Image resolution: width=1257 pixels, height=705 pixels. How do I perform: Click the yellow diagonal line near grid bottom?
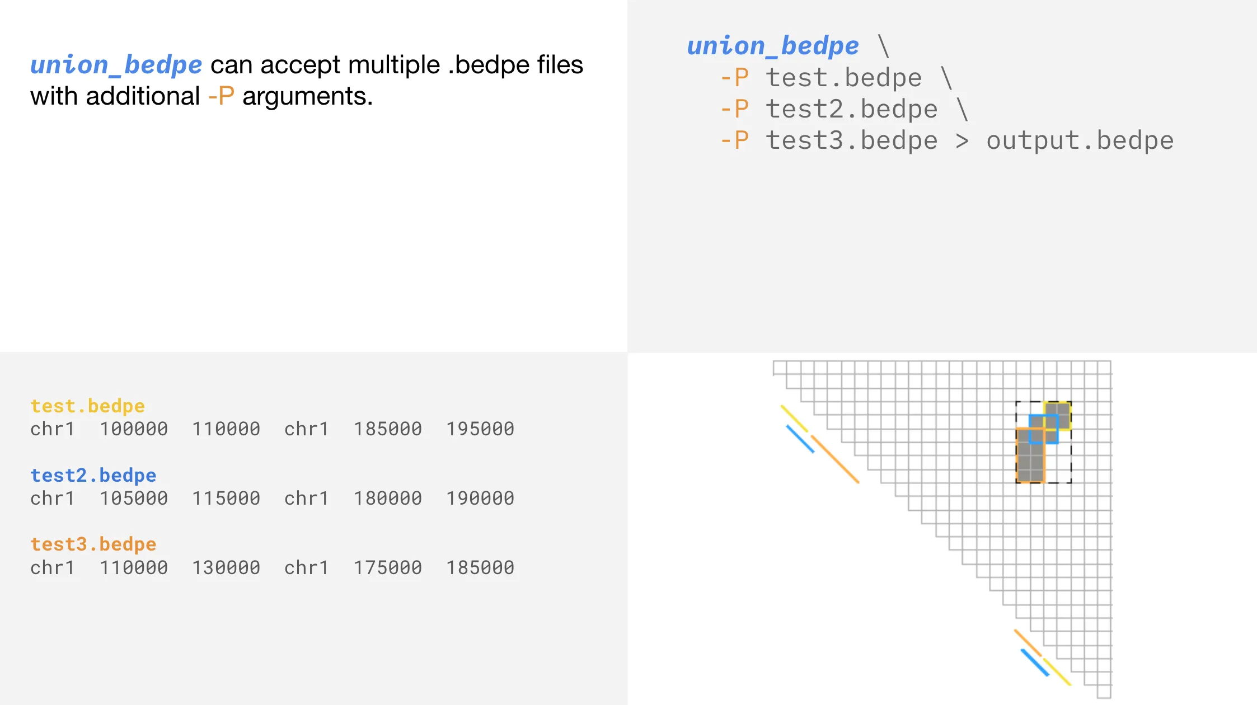tap(1057, 672)
